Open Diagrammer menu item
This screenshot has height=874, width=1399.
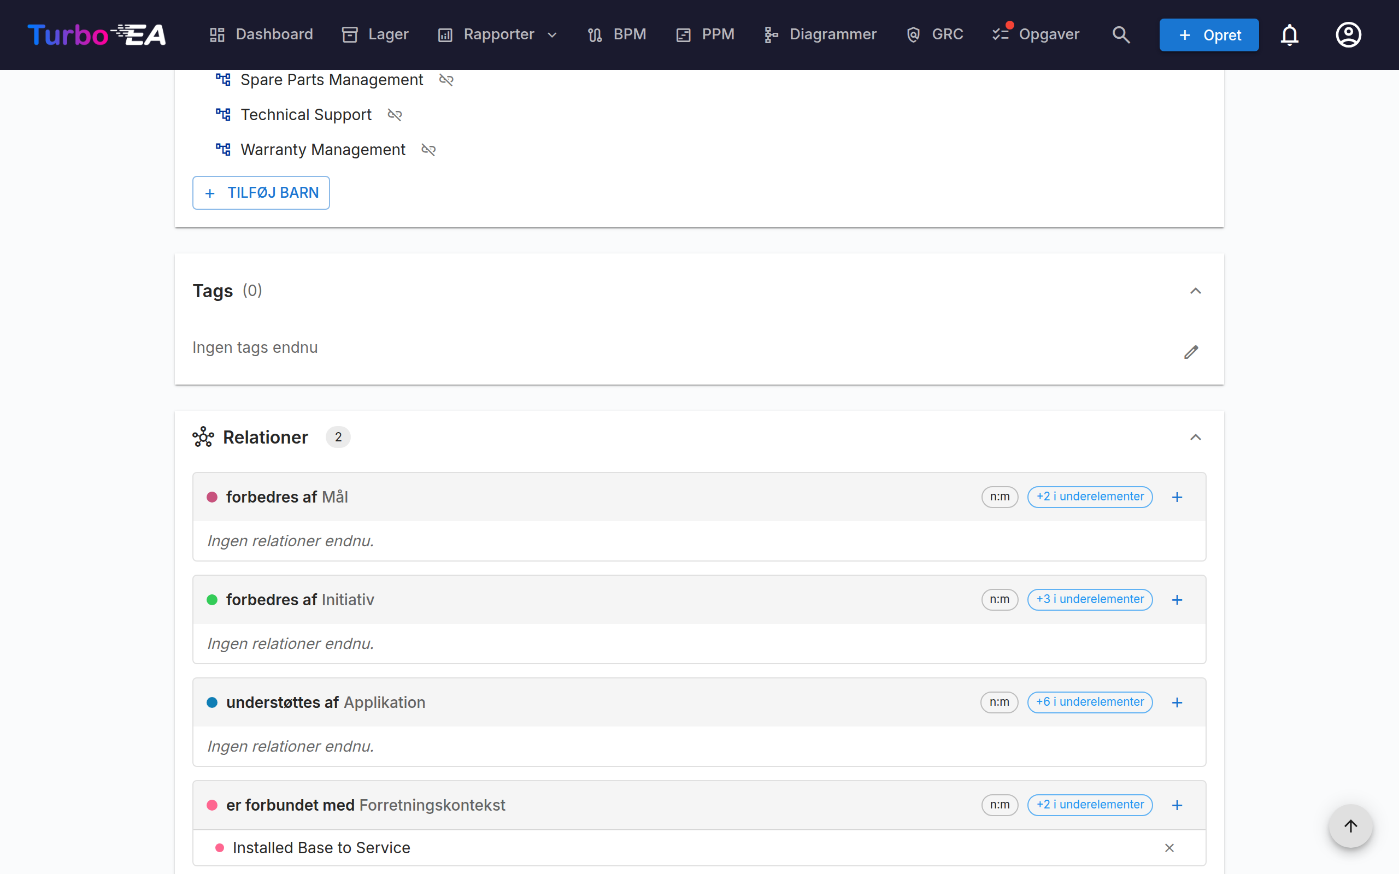coord(820,34)
